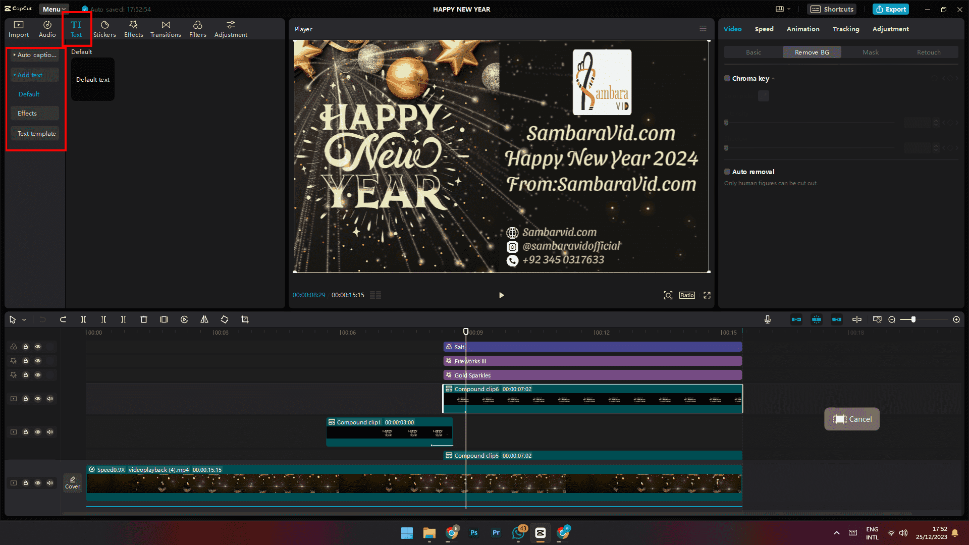Click the Reverse clip icon
The height and width of the screenshot is (545, 969).
(x=184, y=319)
